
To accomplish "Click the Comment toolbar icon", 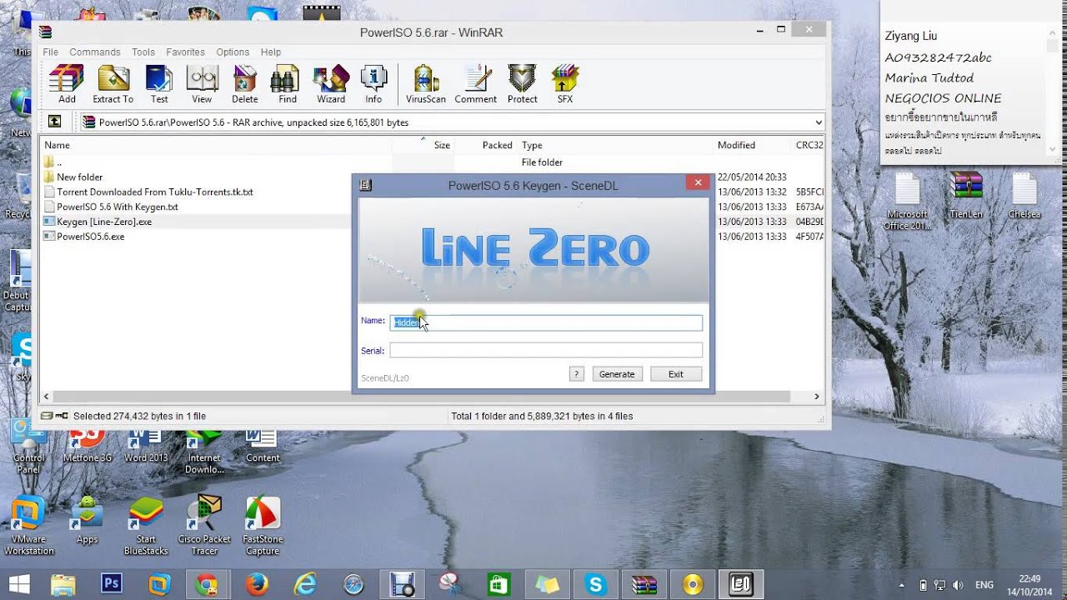I will [x=476, y=84].
